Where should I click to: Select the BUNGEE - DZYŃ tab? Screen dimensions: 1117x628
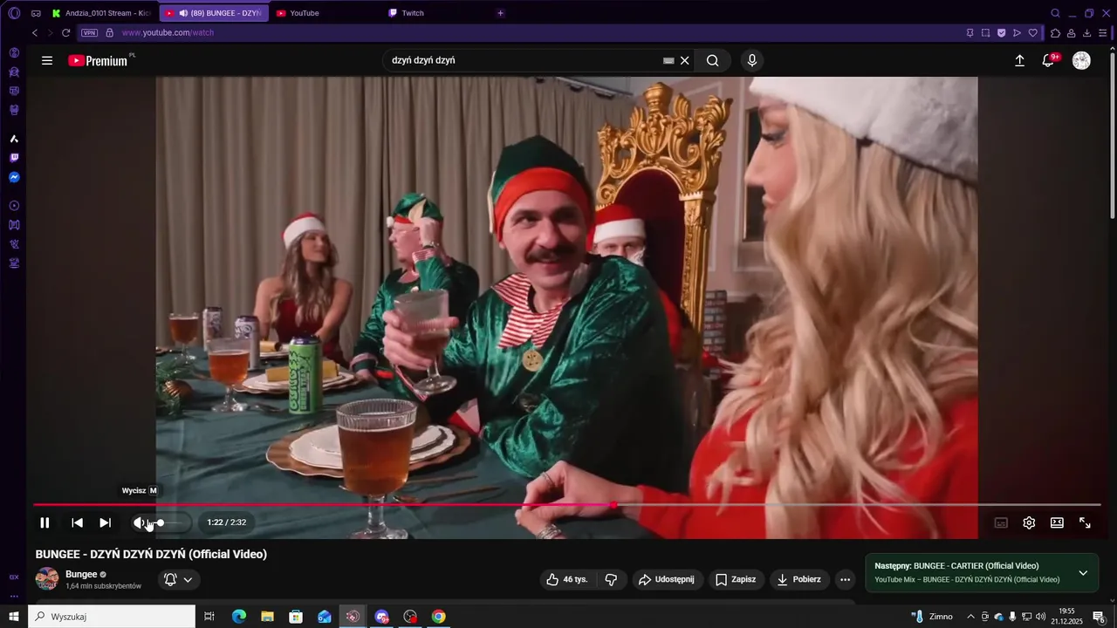point(215,13)
